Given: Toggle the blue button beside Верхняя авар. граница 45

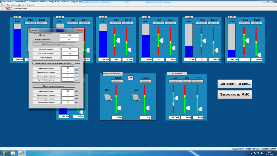Looking at the screenshot, I should pos(77,80).
